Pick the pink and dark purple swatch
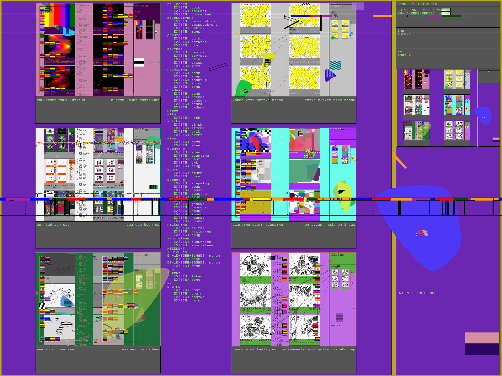The image size is (502, 376). pyautogui.click(x=482, y=343)
